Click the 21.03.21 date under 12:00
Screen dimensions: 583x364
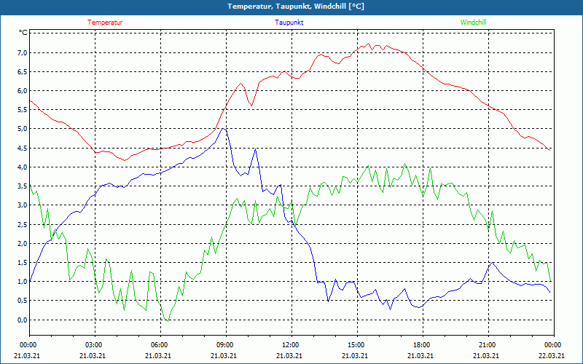[289, 355]
